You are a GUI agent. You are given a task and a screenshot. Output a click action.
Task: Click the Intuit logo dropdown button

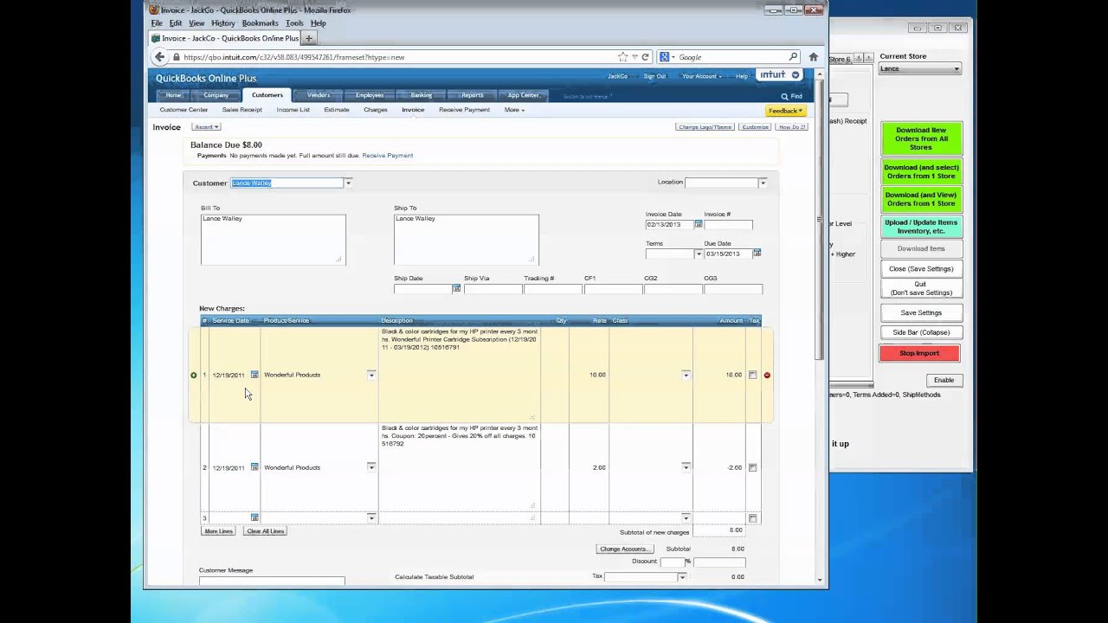[x=779, y=75]
